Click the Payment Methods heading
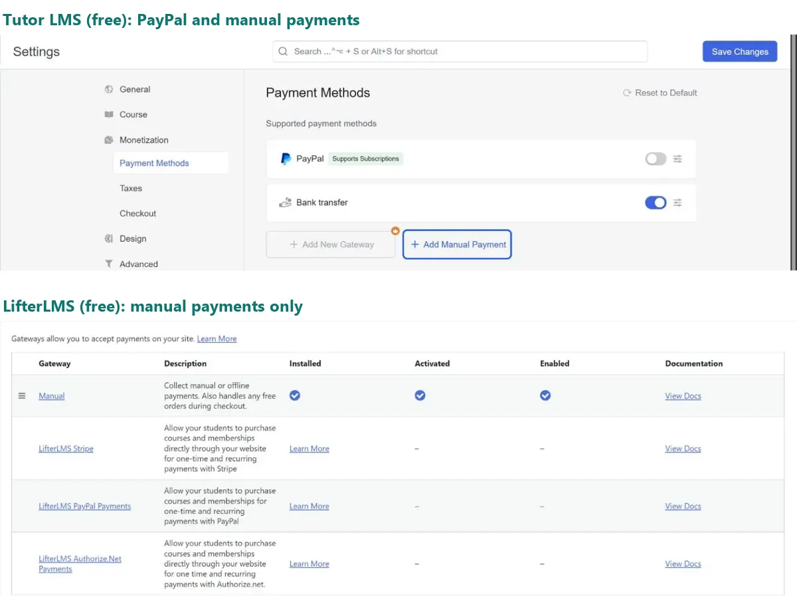The width and height of the screenshot is (797, 596). tap(317, 93)
